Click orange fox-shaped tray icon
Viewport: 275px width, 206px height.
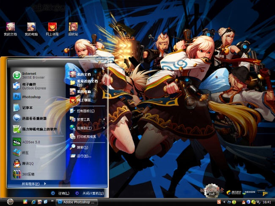[243, 202]
